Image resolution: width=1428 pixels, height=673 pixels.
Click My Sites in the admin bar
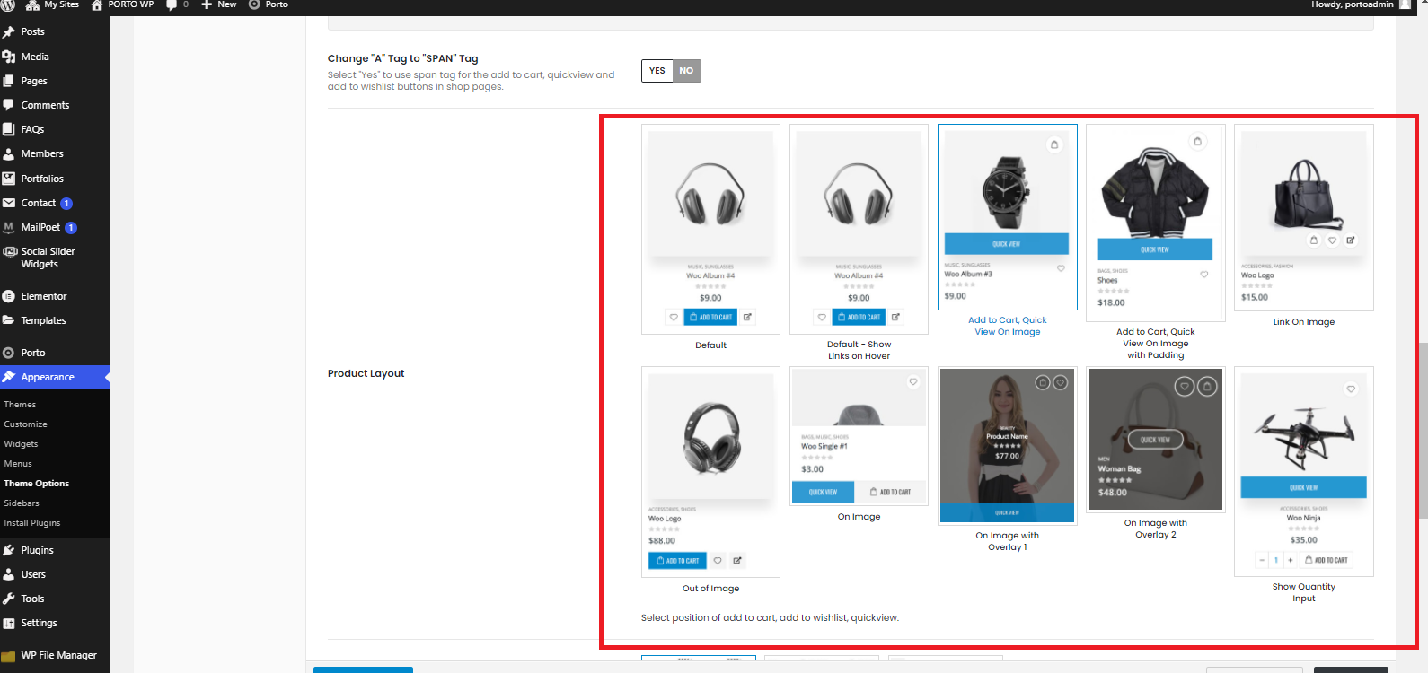click(x=52, y=4)
